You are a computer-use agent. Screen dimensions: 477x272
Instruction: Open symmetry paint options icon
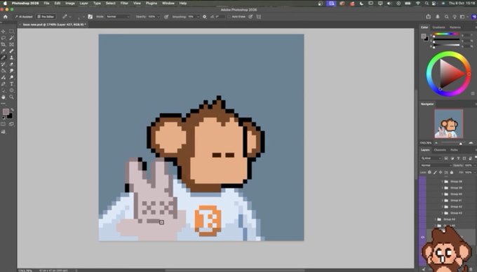point(259,17)
